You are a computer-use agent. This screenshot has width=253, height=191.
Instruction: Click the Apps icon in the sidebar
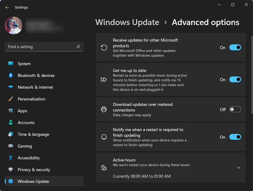click(11, 111)
